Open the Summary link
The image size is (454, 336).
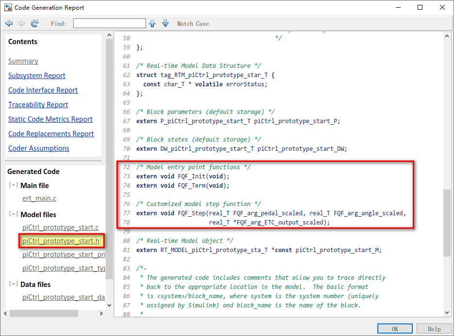coord(23,61)
